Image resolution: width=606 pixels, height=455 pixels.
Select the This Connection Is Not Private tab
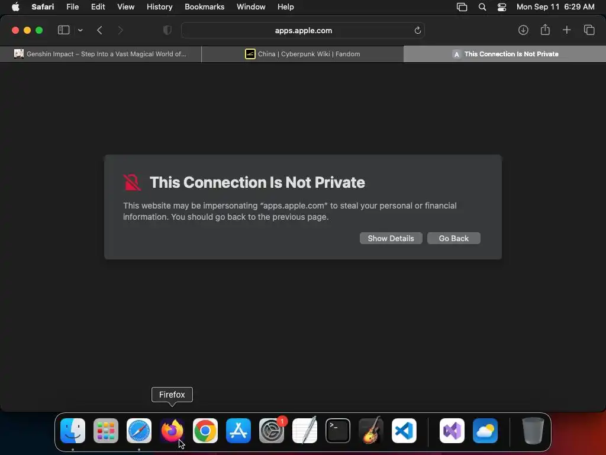click(x=505, y=54)
